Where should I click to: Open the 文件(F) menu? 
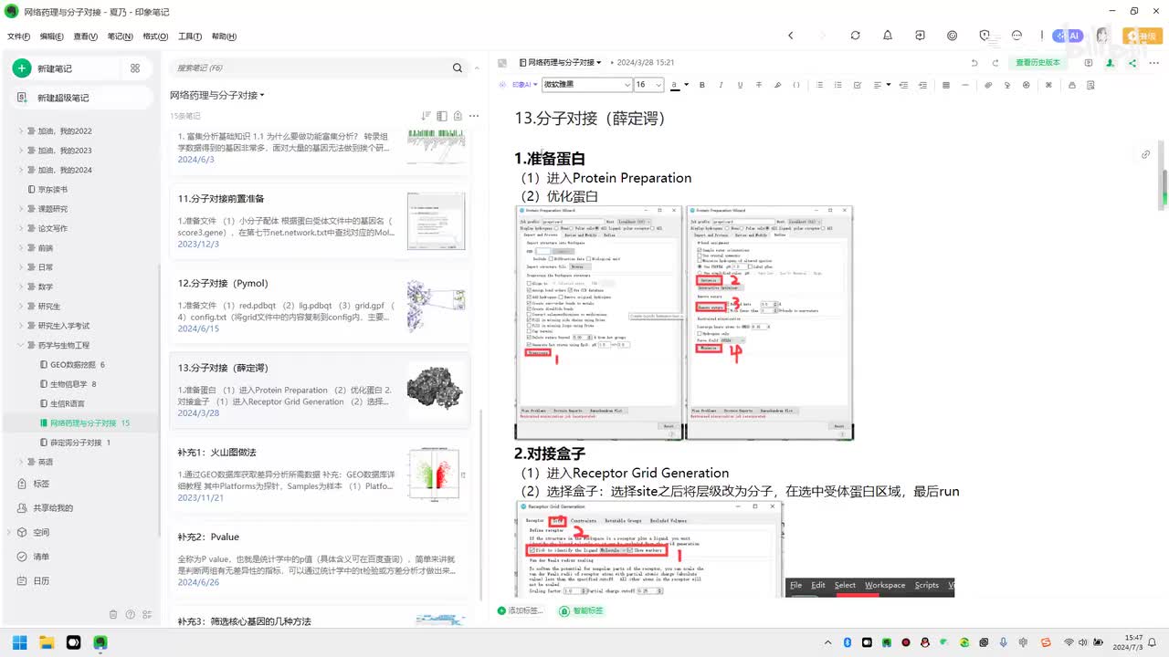[19, 36]
